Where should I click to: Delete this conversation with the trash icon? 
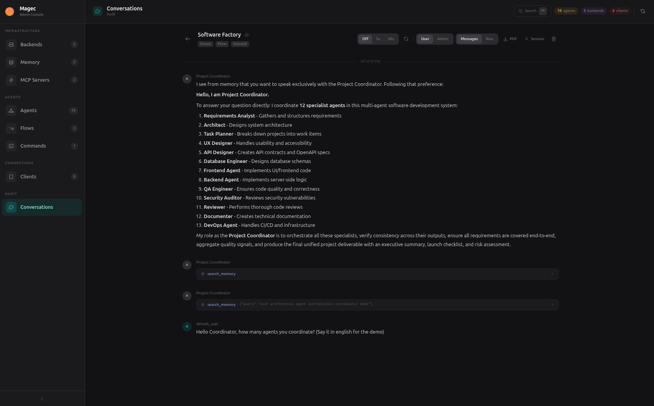[x=554, y=39]
